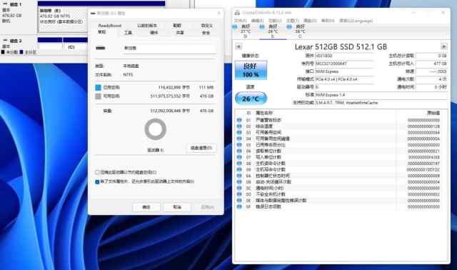457x270 pixels.
Task: Click the Lexar 512GB SSD 512.1 GB title
Action: (x=341, y=46)
